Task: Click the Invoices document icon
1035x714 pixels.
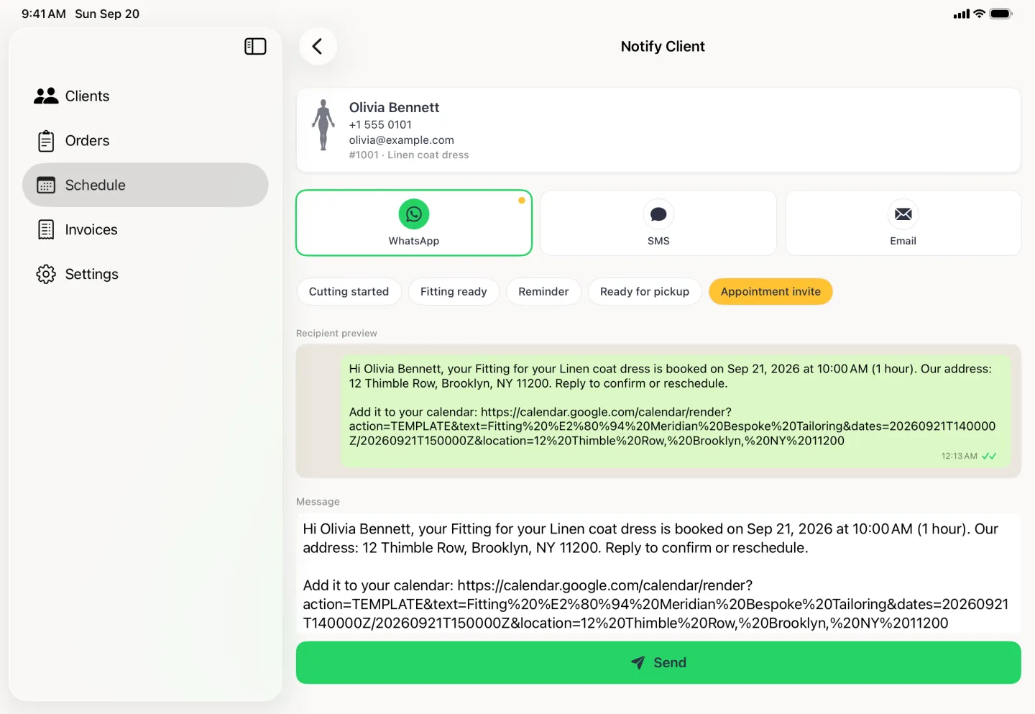Action: coord(46,230)
